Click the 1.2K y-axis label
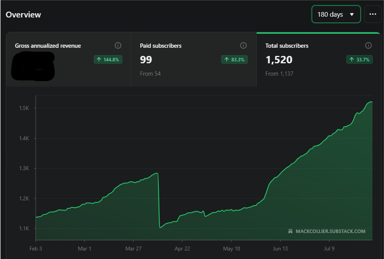 point(24,198)
